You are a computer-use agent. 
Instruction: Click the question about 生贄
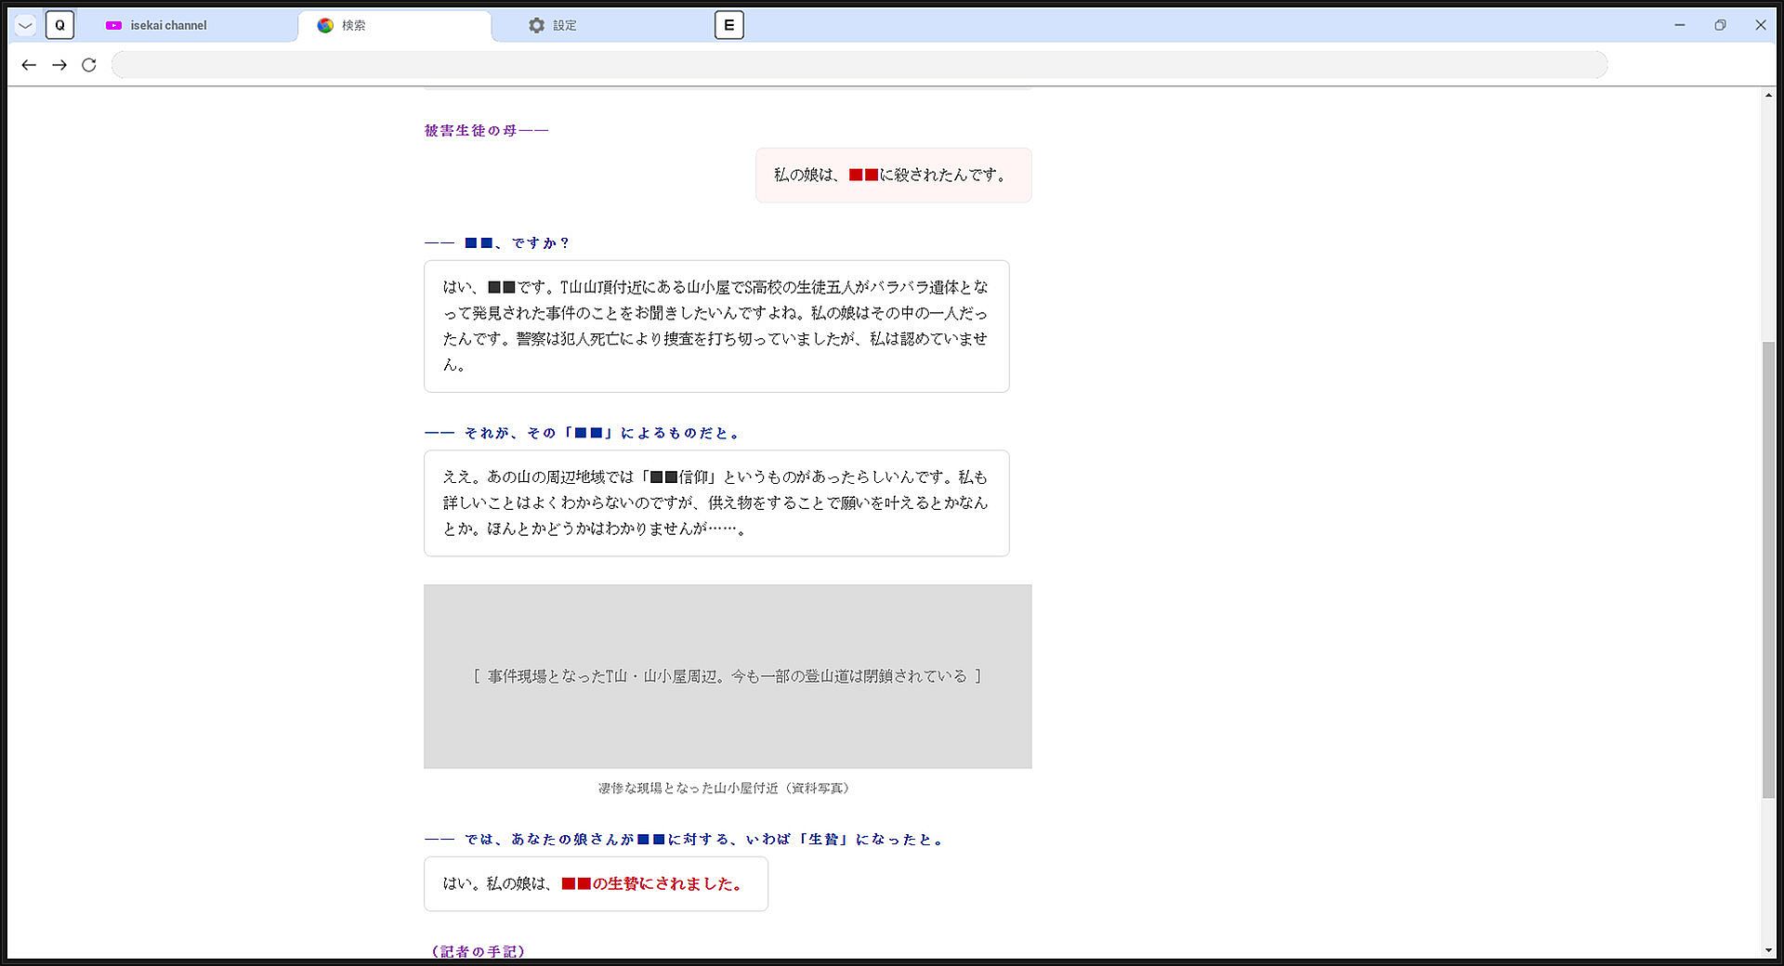click(685, 840)
